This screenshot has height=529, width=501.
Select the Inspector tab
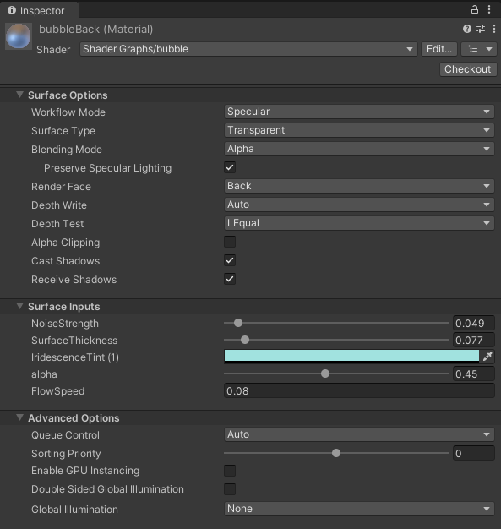(40, 10)
